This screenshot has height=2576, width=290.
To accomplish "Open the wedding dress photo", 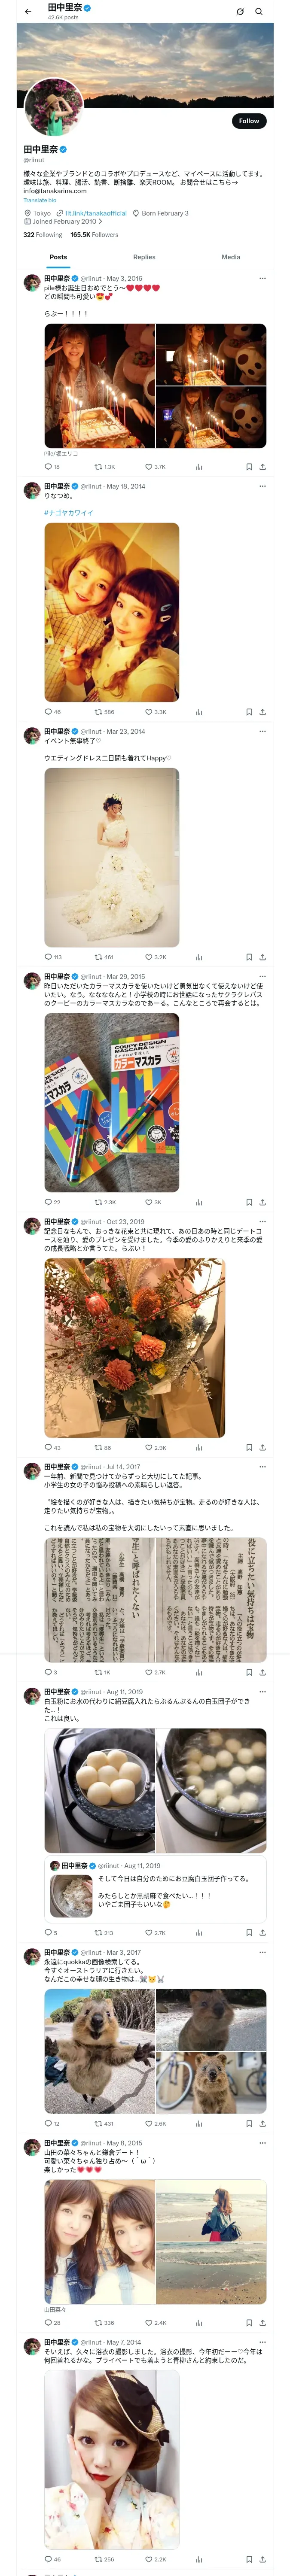I will click(112, 857).
